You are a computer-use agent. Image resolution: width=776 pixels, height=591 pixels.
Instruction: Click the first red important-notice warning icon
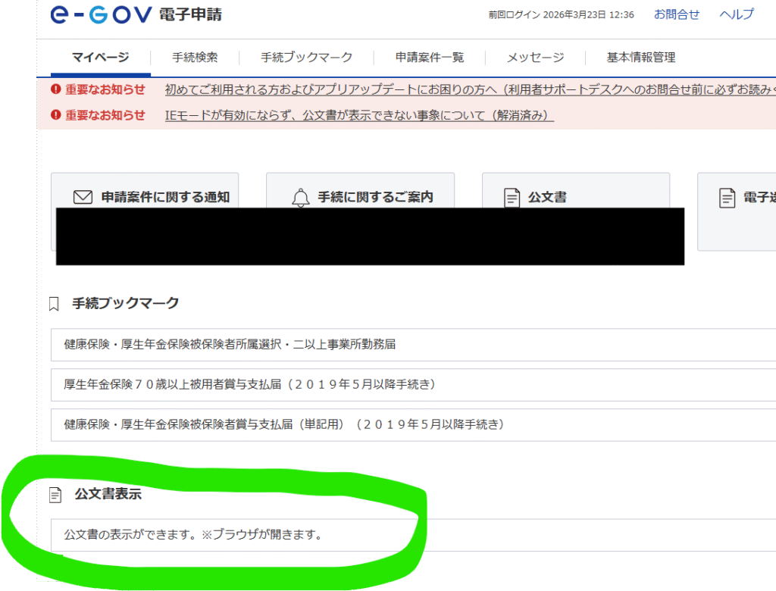tap(55, 89)
